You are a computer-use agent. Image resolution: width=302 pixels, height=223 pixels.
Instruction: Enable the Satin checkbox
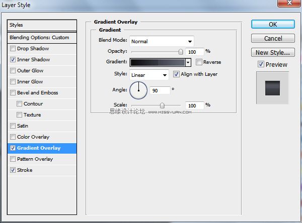[13, 126]
